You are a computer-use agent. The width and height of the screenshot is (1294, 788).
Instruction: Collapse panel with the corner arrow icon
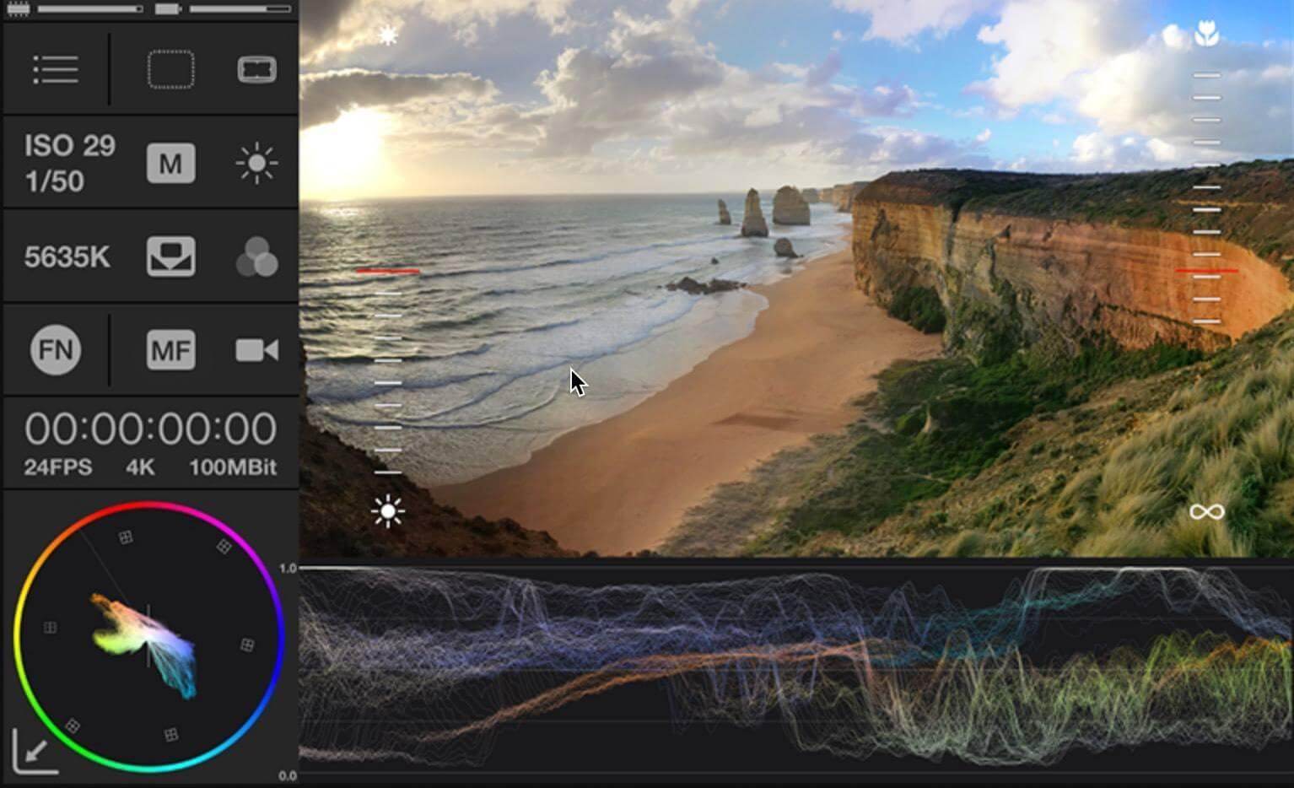point(34,751)
